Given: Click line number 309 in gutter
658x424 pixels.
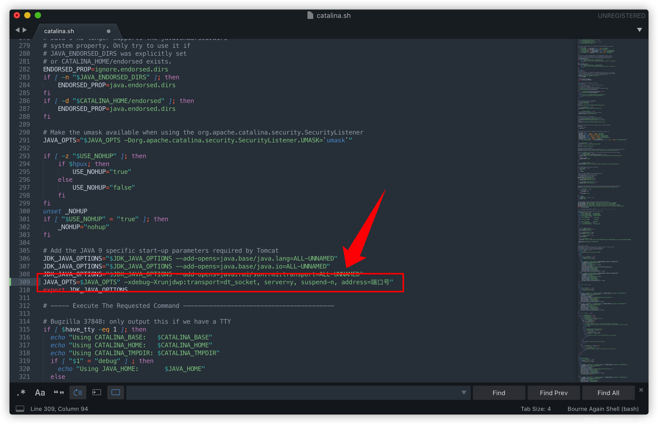Looking at the screenshot, I should (x=24, y=282).
